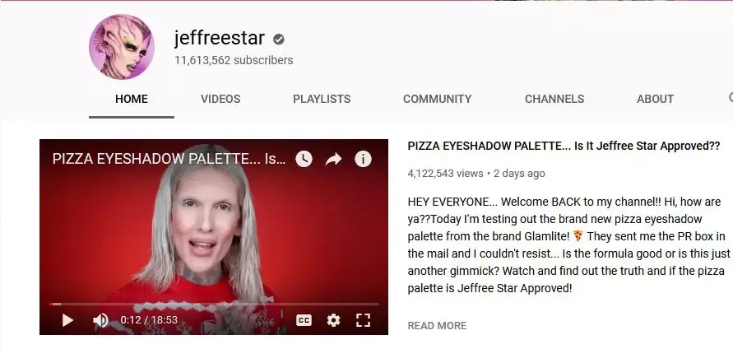Switch to the Videos tab
This screenshot has width=733, height=349.
pyautogui.click(x=220, y=99)
